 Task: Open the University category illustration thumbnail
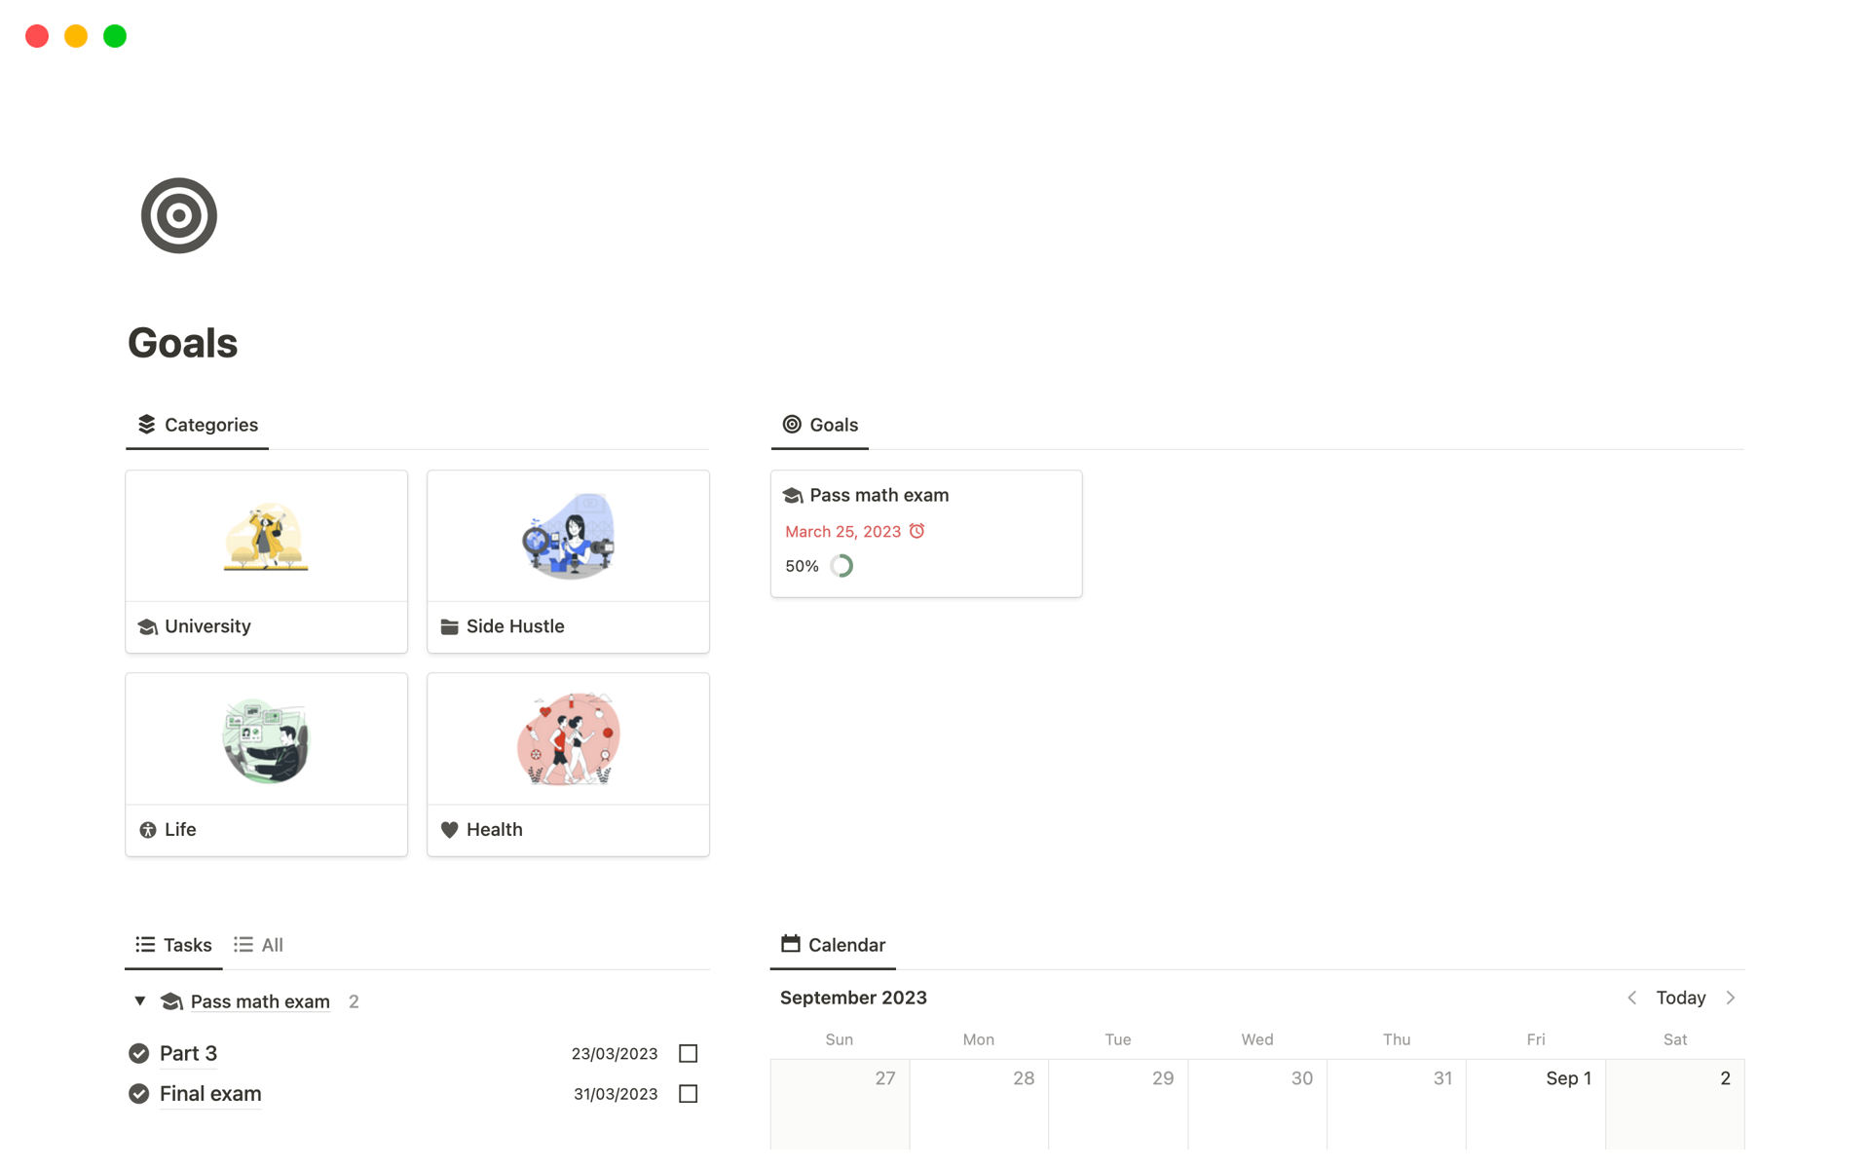266,537
